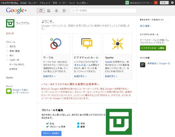Open settings gear icon in top bar

tap(172, 3)
